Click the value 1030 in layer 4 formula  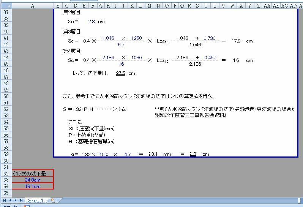(x=137, y=58)
